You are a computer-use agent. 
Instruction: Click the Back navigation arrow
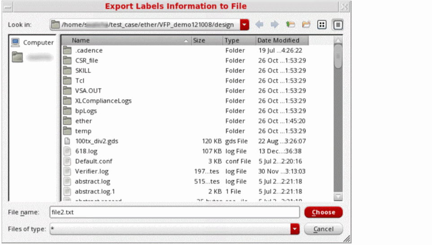point(259,25)
